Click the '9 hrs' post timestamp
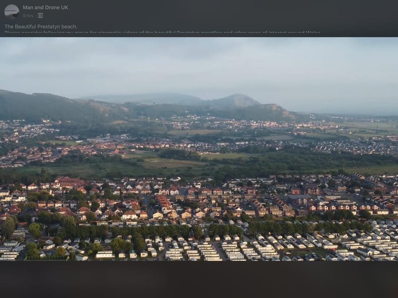The image size is (398, 298). pos(28,16)
